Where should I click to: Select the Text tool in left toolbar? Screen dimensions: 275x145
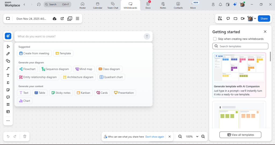click(x=8, y=75)
